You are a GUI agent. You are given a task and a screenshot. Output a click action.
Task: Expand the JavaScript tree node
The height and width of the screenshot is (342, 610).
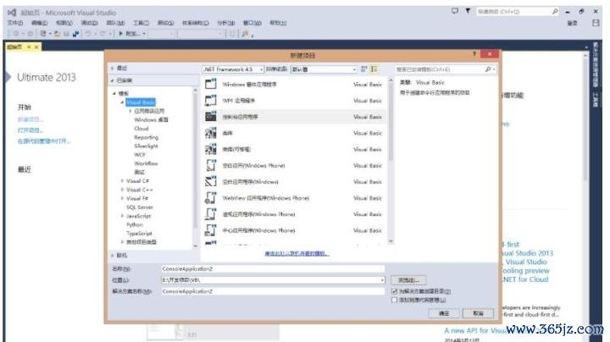122,216
